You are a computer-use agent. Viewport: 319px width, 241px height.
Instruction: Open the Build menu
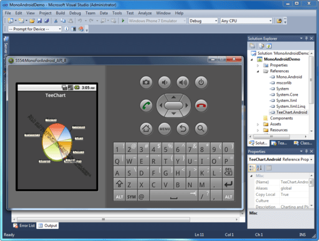point(60,13)
